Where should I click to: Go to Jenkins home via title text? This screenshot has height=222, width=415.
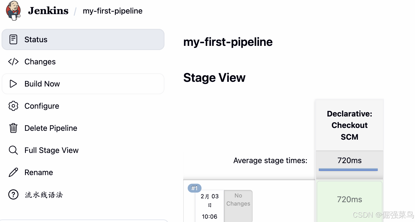[x=48, y=11]
